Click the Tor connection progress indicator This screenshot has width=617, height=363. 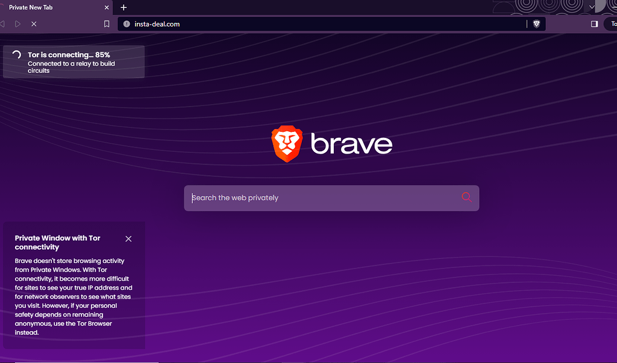coord(16,55)
